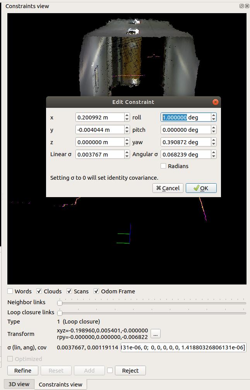Disable the Odom Frame checkbox
250x390 pixels.
coord(96,291)
